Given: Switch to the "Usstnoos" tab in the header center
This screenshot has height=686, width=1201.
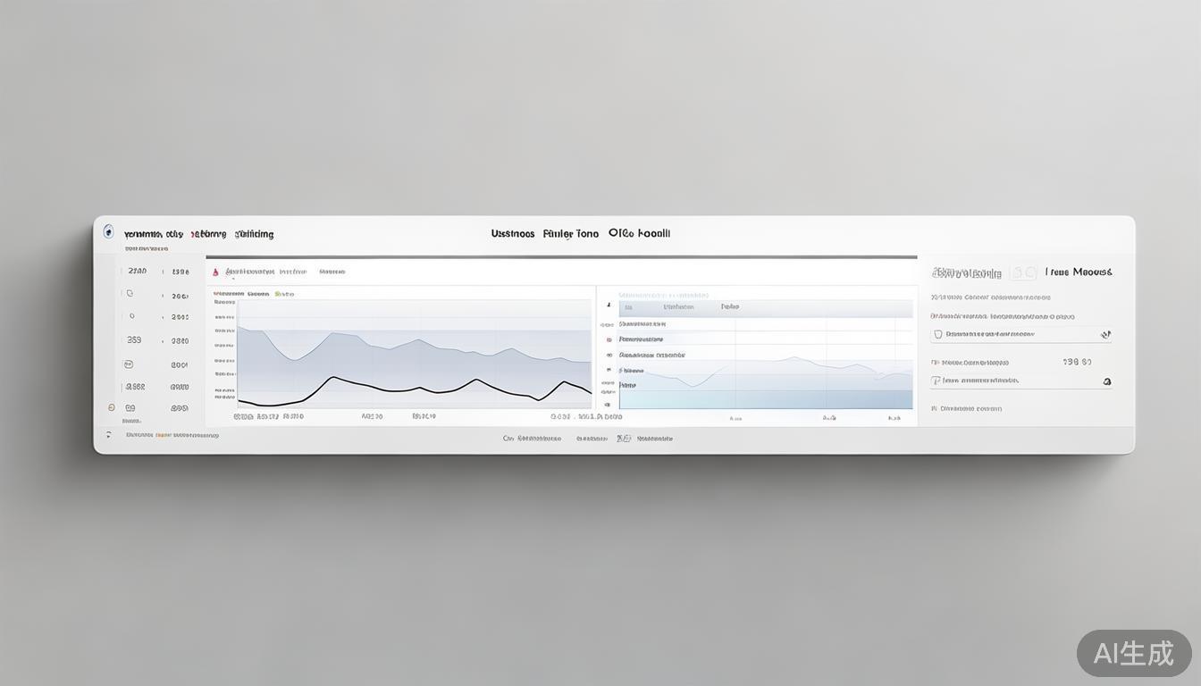Looking at the screenshot, I should (513, 234).
